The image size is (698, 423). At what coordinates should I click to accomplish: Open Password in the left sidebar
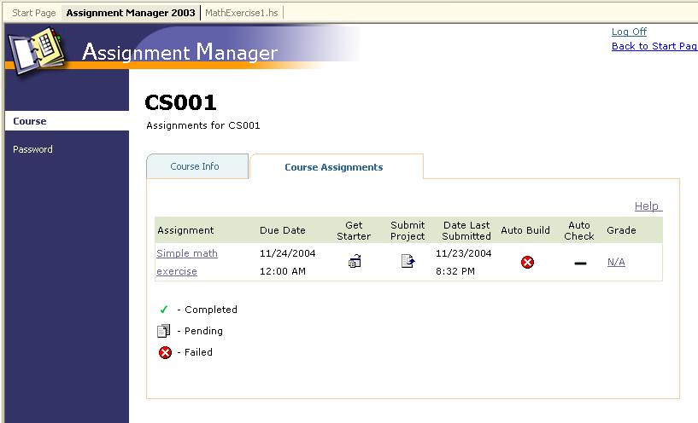(32, 149)
